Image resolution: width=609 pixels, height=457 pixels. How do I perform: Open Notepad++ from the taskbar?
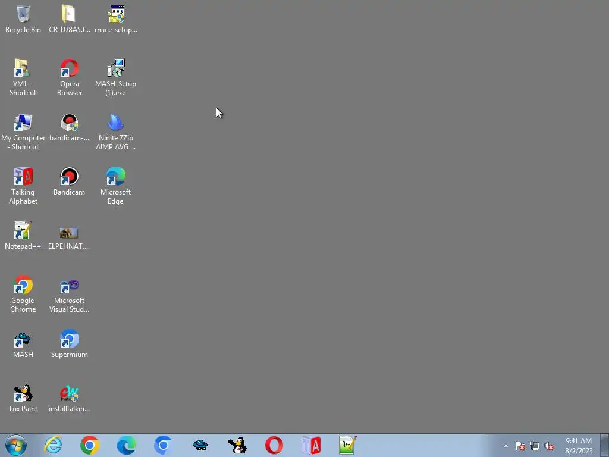347,445
